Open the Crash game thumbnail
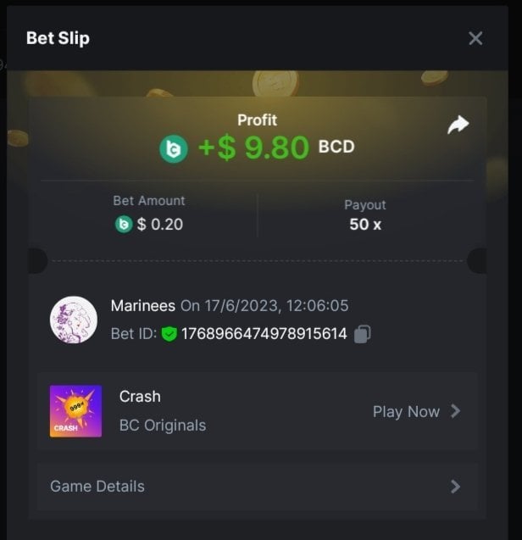The height and width of the screenshot is (540, 522). coord(75,411)
